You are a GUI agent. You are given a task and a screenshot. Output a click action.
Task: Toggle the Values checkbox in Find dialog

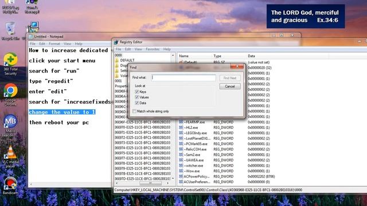tap(137, 97)
